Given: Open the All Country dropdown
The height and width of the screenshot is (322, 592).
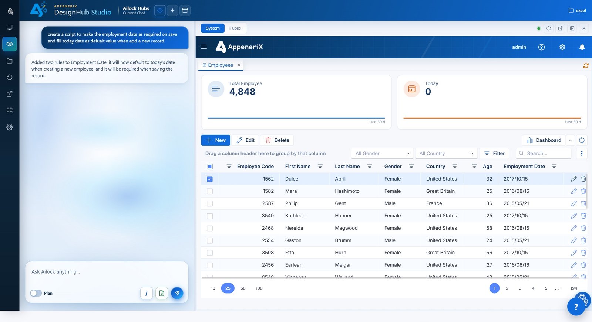Looking at the screenshot, I should click(x=446, y=153).
